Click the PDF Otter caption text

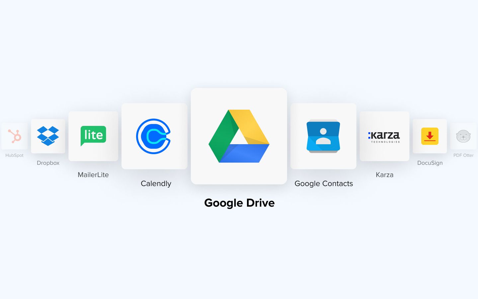[464, 155]
